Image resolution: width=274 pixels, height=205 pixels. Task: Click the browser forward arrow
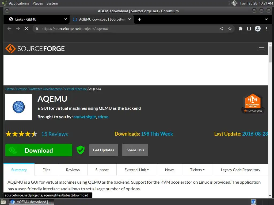[x=18, y=29]
